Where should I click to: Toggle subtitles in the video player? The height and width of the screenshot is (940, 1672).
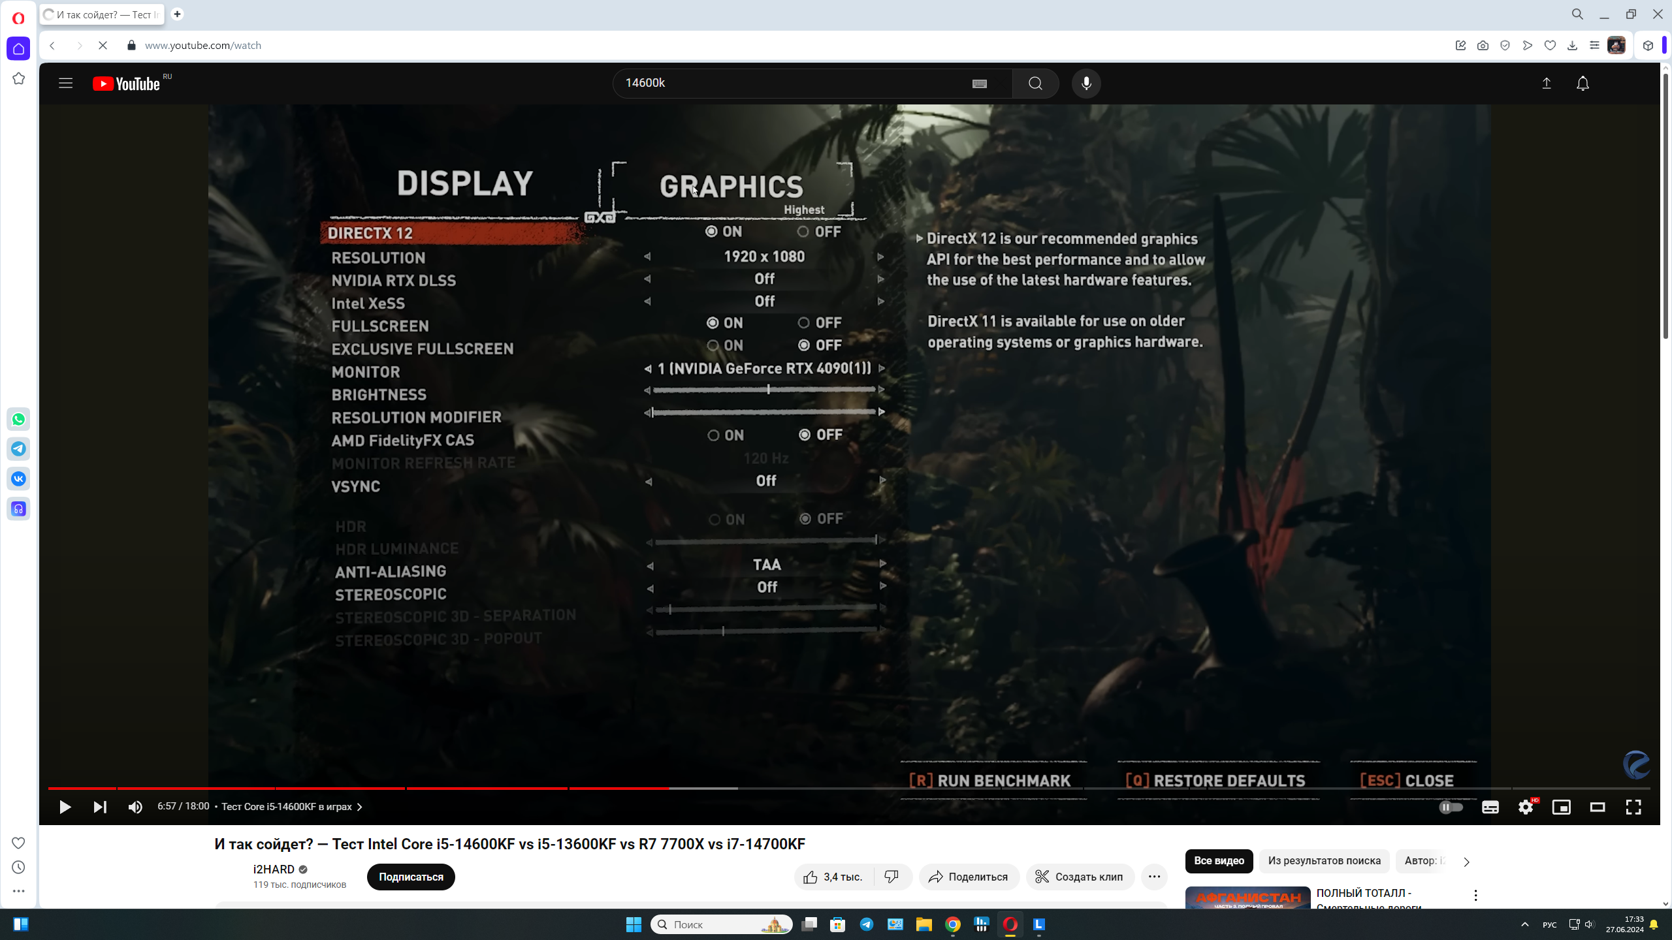coord(1490,807)
